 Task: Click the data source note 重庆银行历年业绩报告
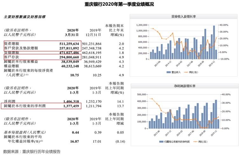[x=41, y=152]
